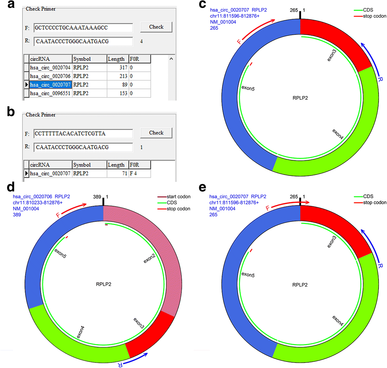
Task: Click the circRNA column header in panel a
Action: (50, 59)
